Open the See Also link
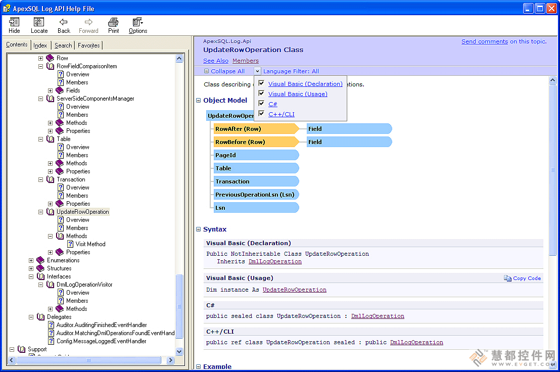Screen dimensions: 560x372 216,61
